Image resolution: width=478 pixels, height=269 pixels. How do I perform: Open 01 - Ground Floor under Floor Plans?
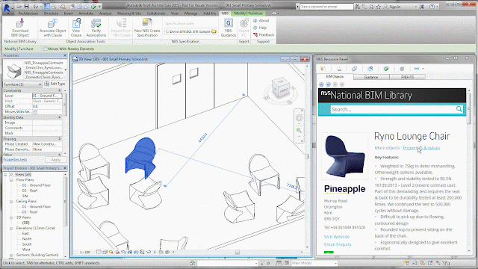tap(37, 185)
